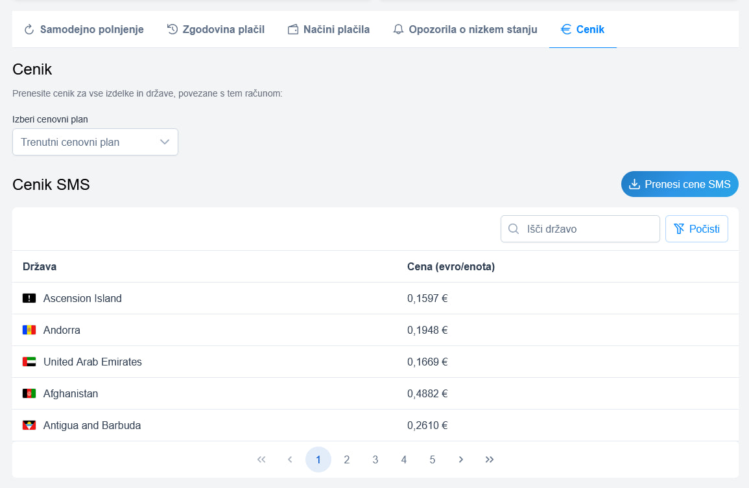
Task: Click the Antigua and Barbuda flag icon
Action: point(29,425)
